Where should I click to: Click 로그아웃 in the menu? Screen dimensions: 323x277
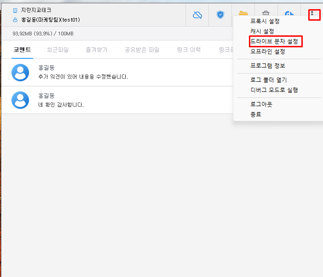[x=261, y=104]
